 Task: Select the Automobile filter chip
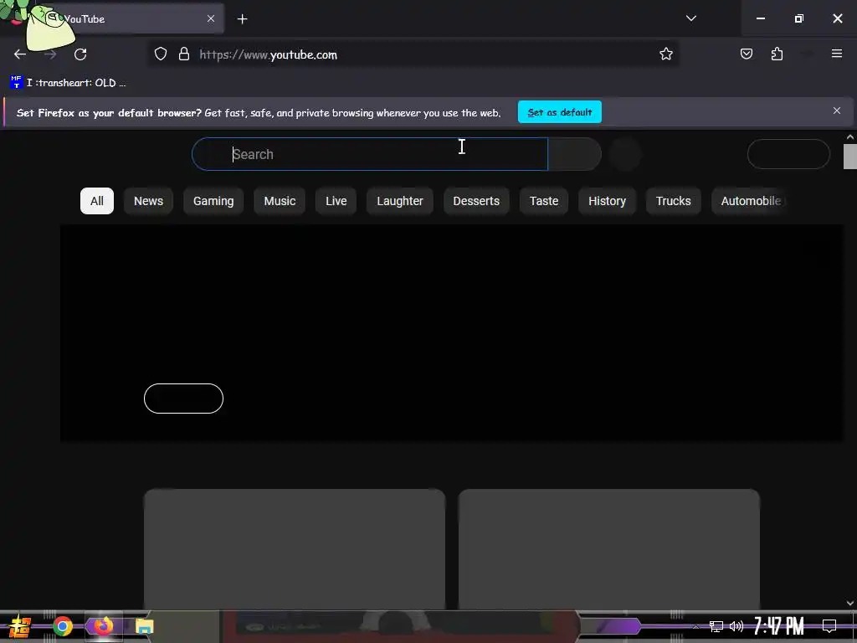tap(750, 201)
